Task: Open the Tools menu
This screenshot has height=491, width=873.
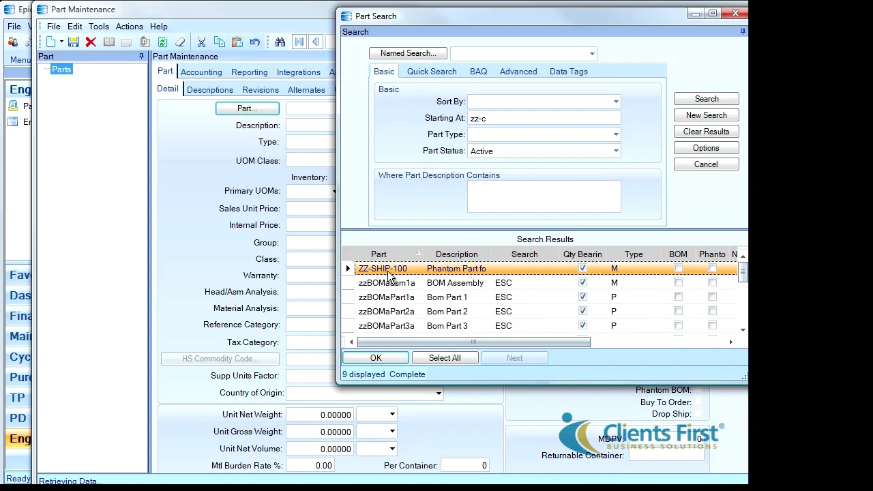Action: coord(98,27)
